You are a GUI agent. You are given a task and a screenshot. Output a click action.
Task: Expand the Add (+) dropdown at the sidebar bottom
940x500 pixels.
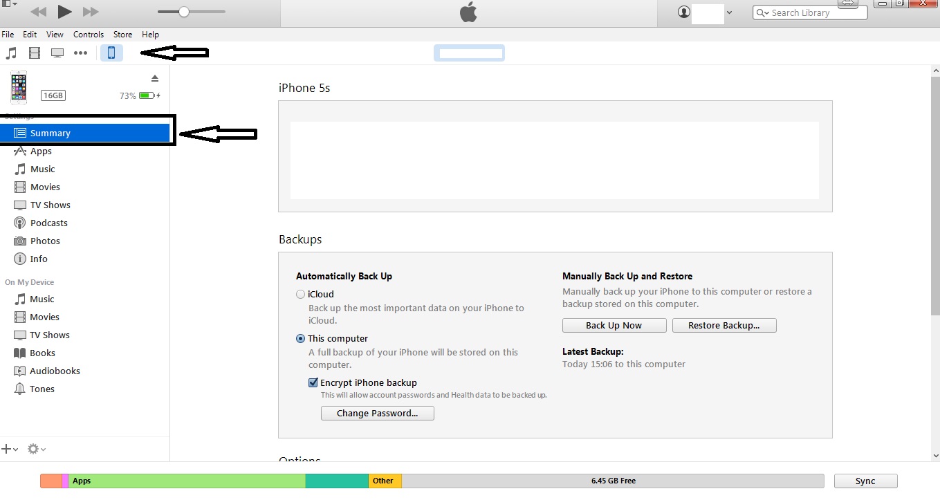10,450
